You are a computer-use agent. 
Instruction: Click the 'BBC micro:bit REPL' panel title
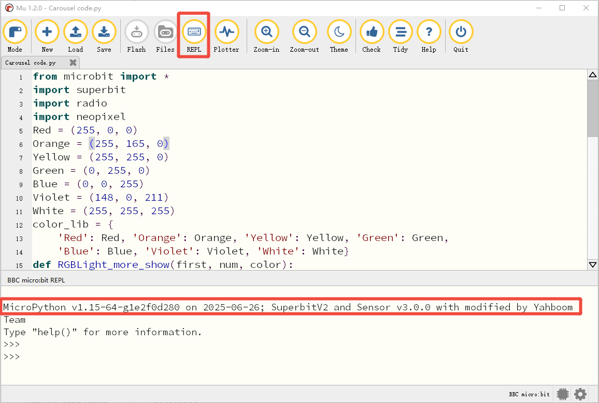coord(36,280)
